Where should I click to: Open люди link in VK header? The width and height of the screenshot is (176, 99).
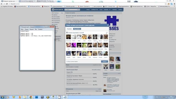(x=88, y=10)
